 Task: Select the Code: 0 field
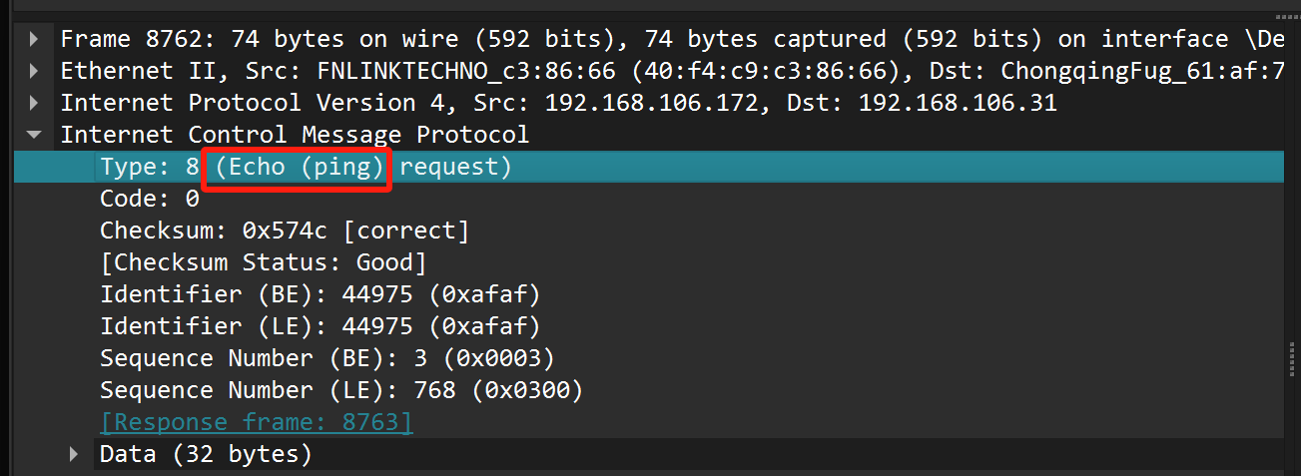150,199
